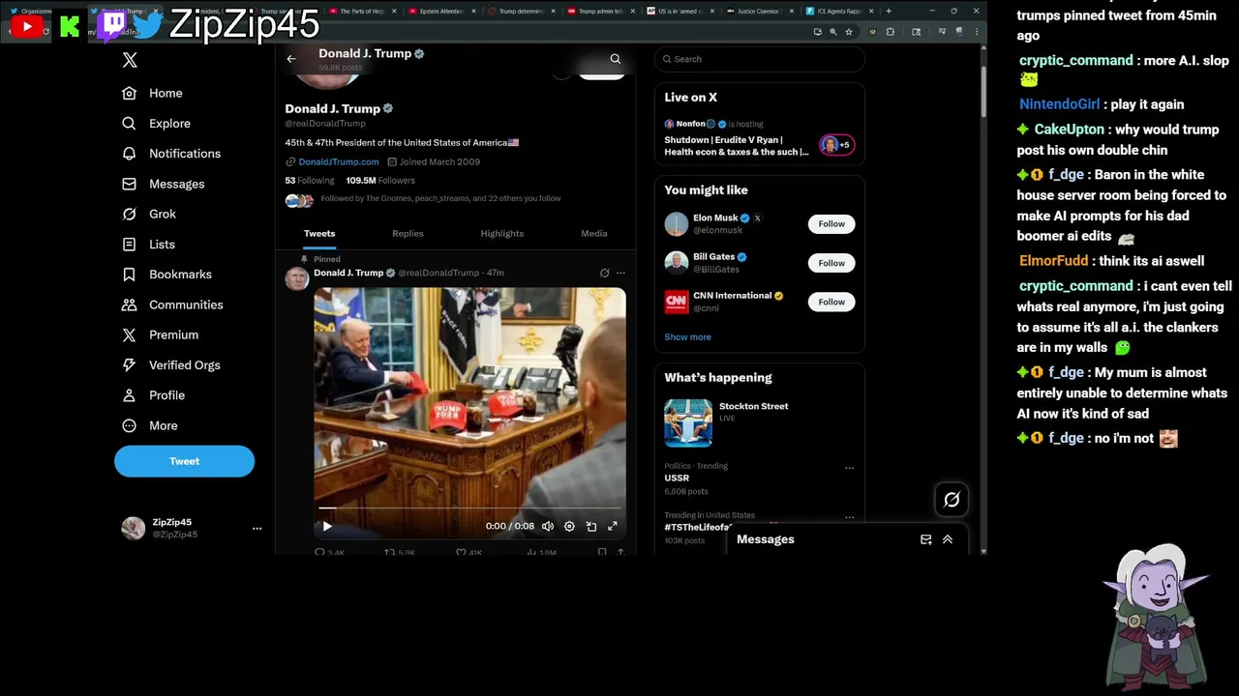
Task: Follow Elon Musk
Action: (x=831, y=224)
